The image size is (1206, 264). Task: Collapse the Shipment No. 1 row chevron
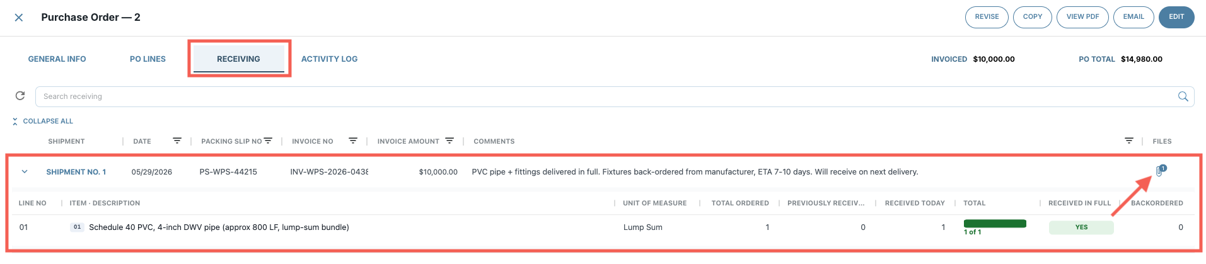coord(25,171)
